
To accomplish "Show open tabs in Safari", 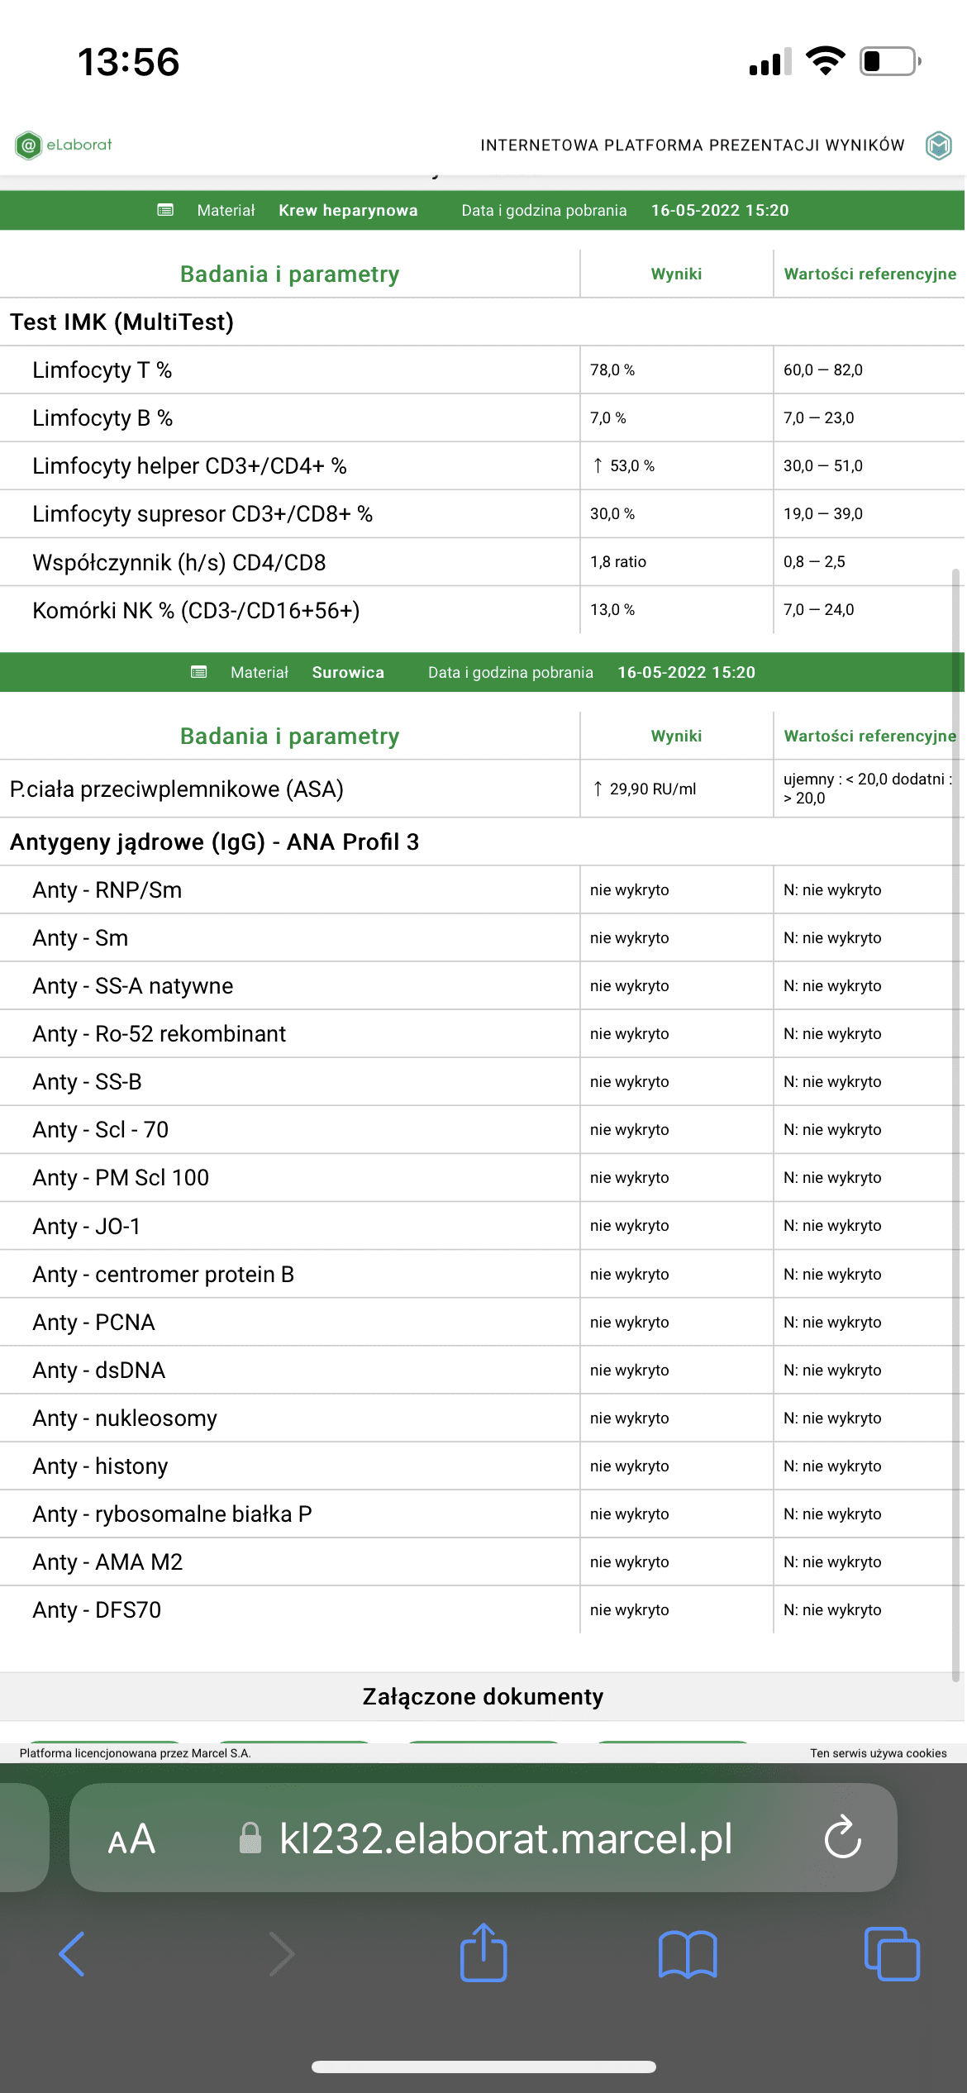I will [891, 1954].
